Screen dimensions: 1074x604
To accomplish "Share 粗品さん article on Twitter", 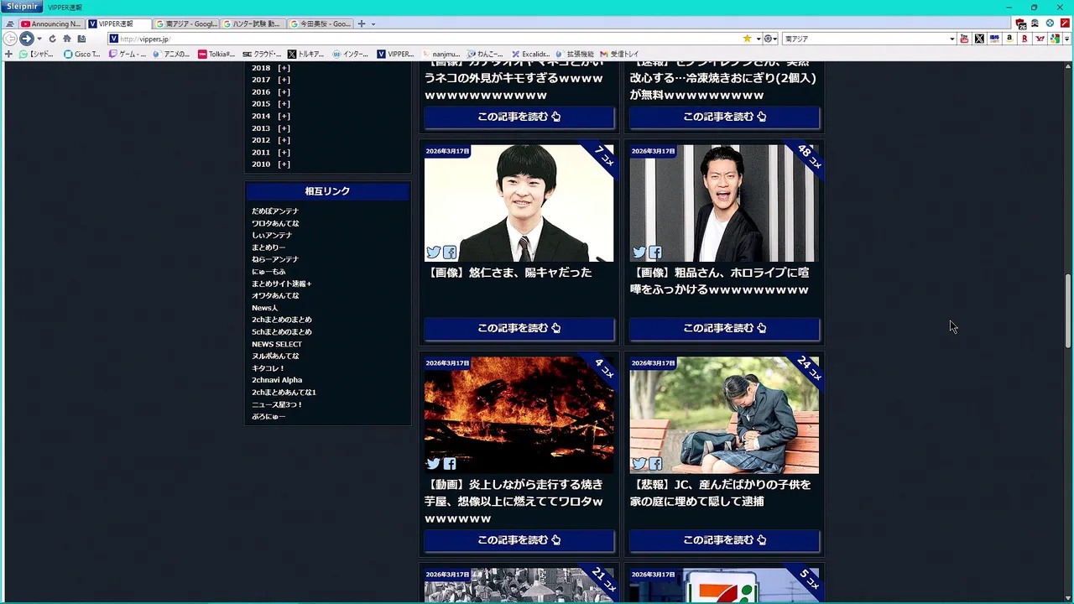I will pyautogui.click(x=639, y=252).
